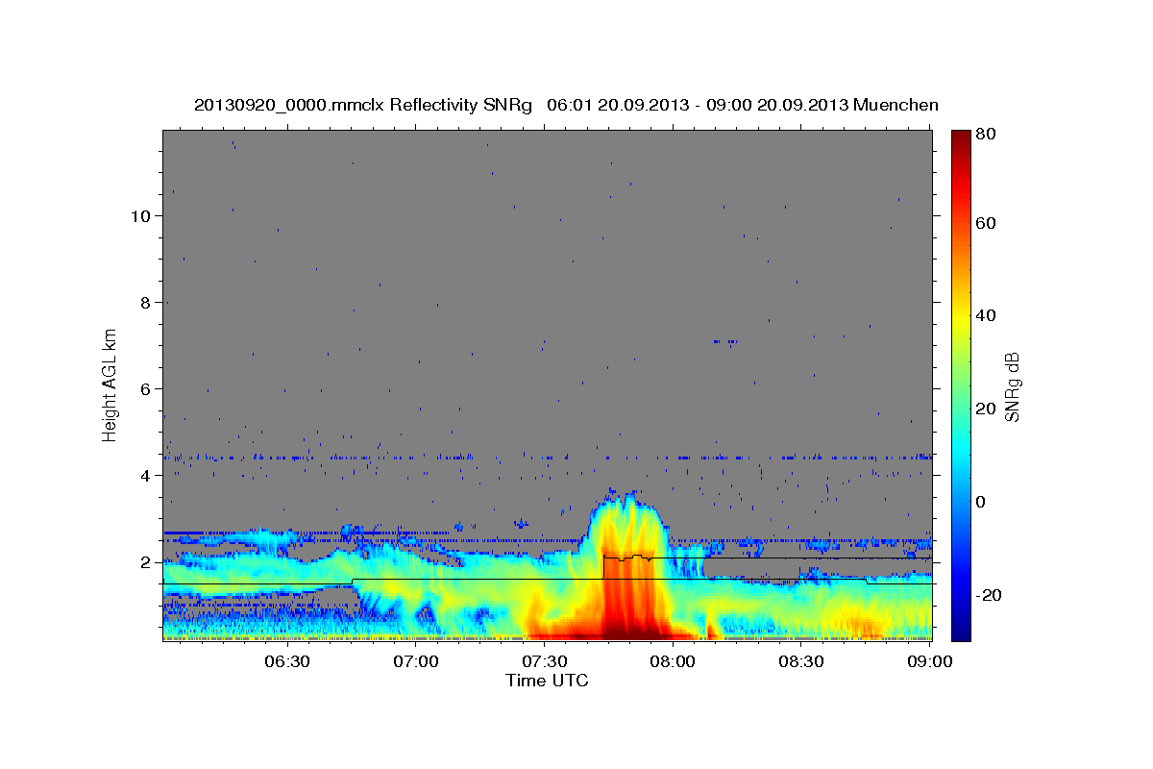
Task: Click the 06:30 time tick label
Action: click(287, 661)
